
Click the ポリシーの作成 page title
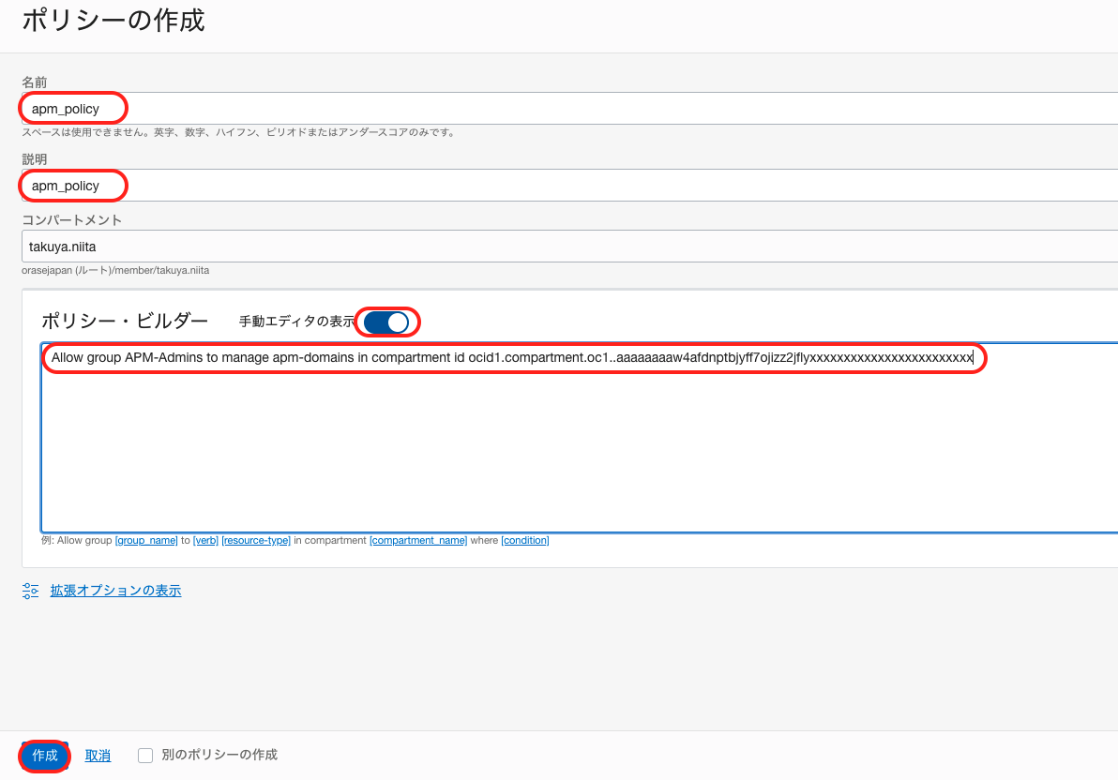coord(113,21)
